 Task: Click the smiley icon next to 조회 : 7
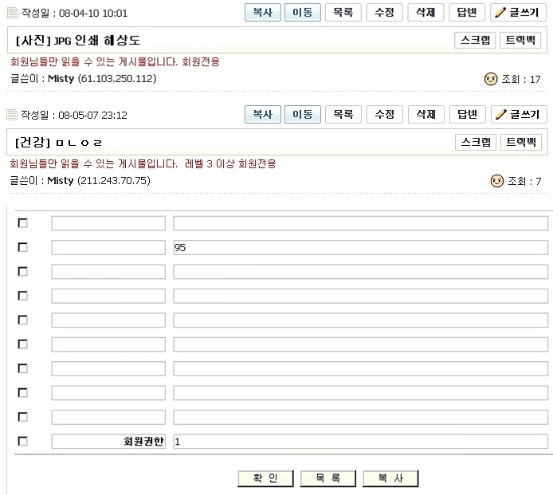(497, 181)
